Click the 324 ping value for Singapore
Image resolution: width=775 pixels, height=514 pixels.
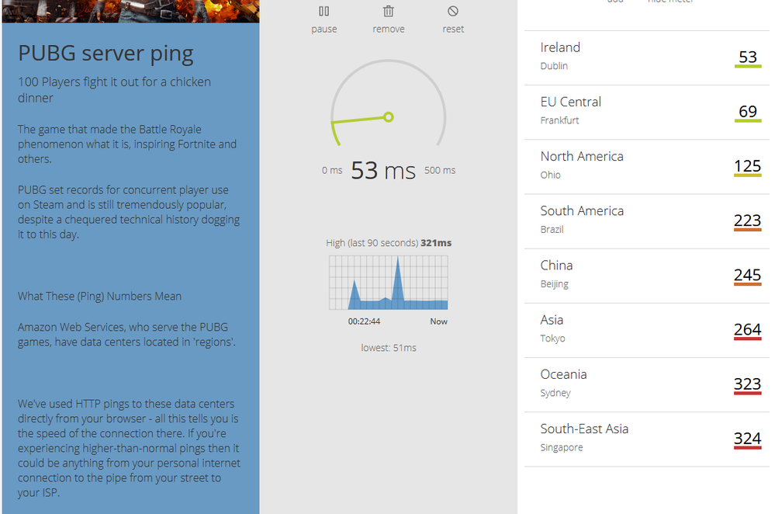point(748,439)
